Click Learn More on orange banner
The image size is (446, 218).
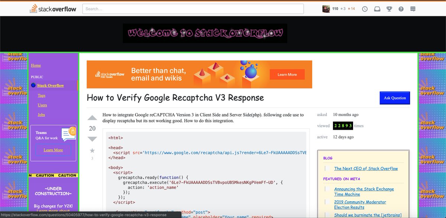(x=287, y=74)
